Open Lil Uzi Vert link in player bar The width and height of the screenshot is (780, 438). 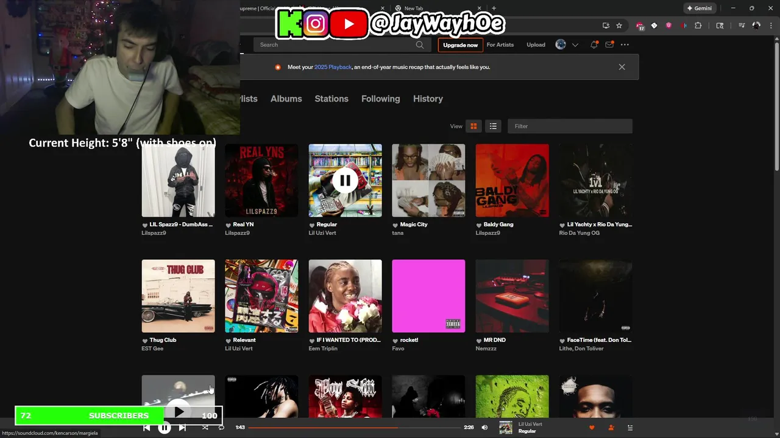pos(530,424)
